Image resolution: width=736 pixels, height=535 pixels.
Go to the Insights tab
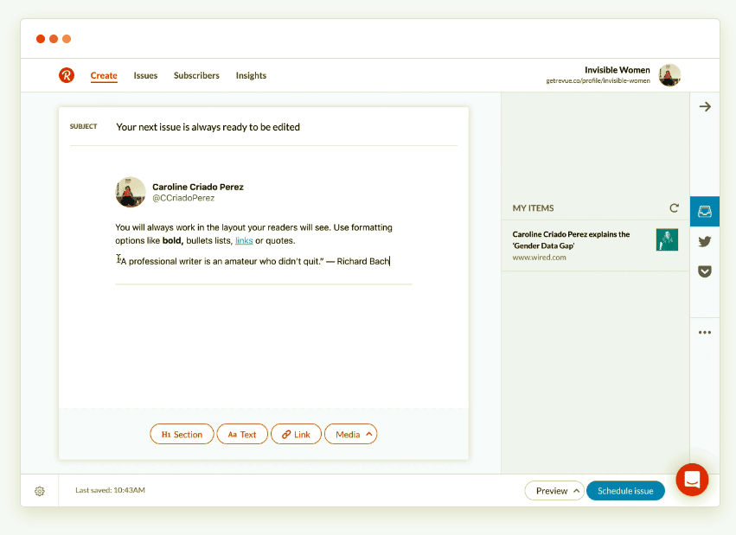[x=251, y=75]
